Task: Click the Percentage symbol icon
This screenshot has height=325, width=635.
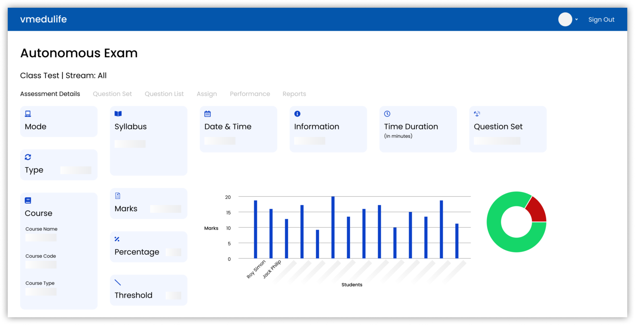Action: click(117, 239)
